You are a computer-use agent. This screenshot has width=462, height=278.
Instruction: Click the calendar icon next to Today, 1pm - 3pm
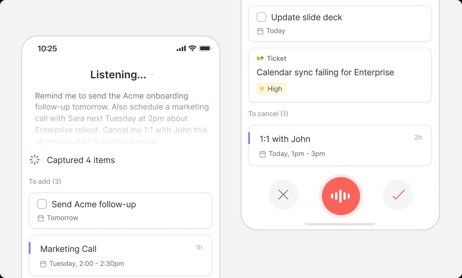pyautogui.click(x=263, y=154)
